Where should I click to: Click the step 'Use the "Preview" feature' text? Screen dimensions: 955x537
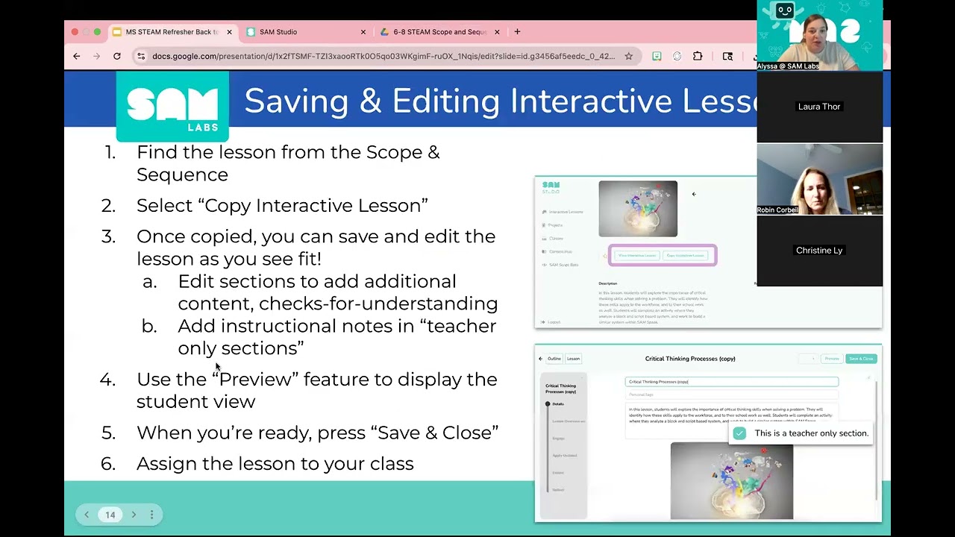[x=317, y=390]
